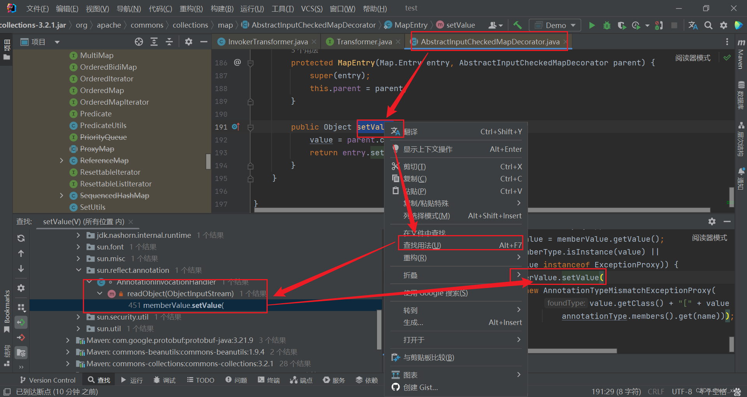Hide the Find tool window minus icon
The image size is (747, 397).
727,221
